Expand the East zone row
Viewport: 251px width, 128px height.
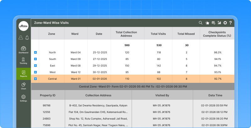tap(35, 66)
